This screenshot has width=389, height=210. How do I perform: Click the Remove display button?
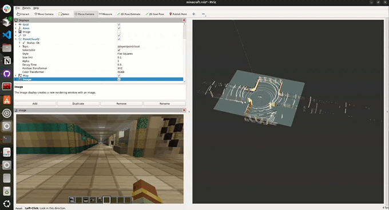pos(121,104)
